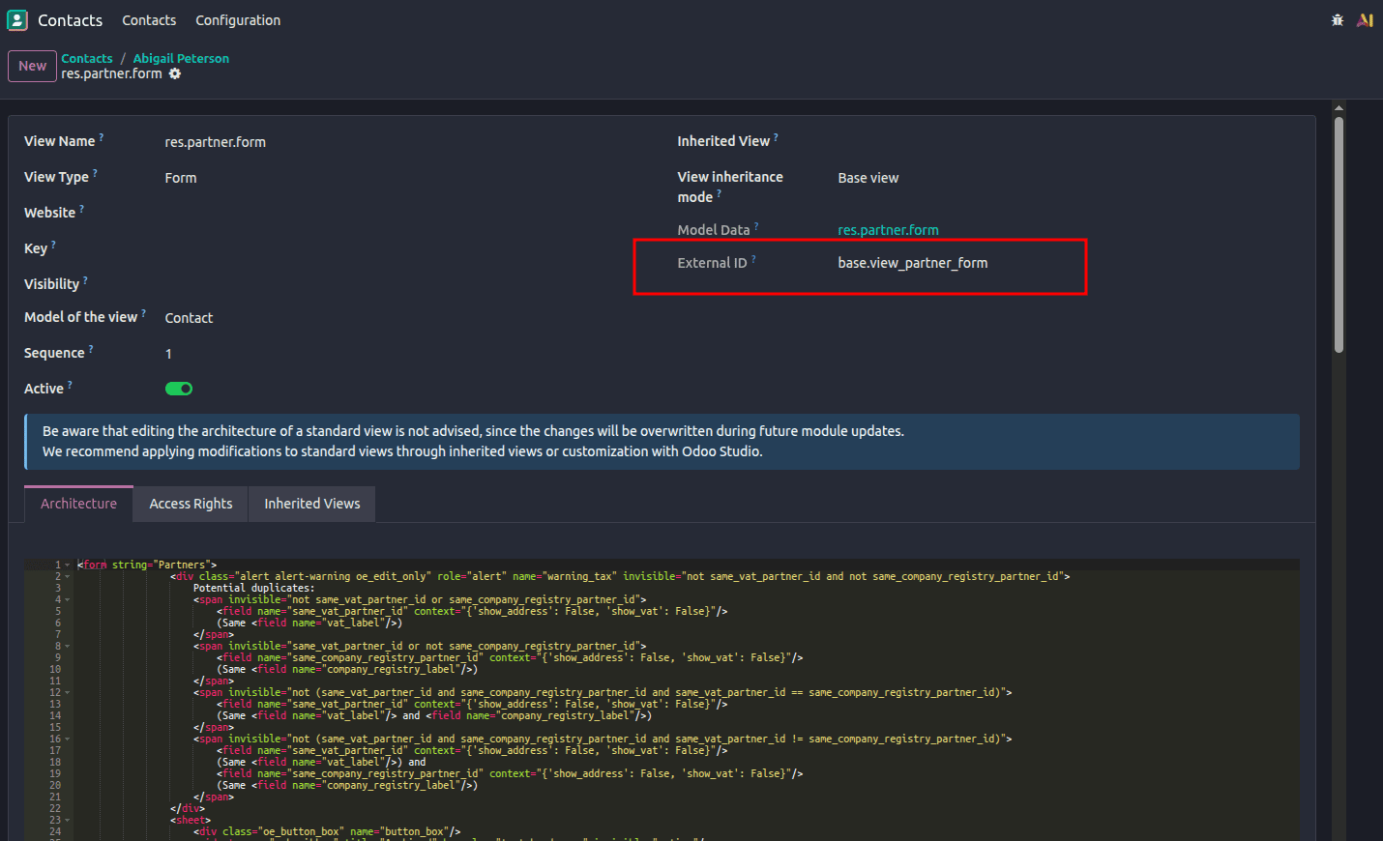This screenshot has width=1383, height=841.
Task: Open the AI icon in the top bar
Action: pos(1365,19)
